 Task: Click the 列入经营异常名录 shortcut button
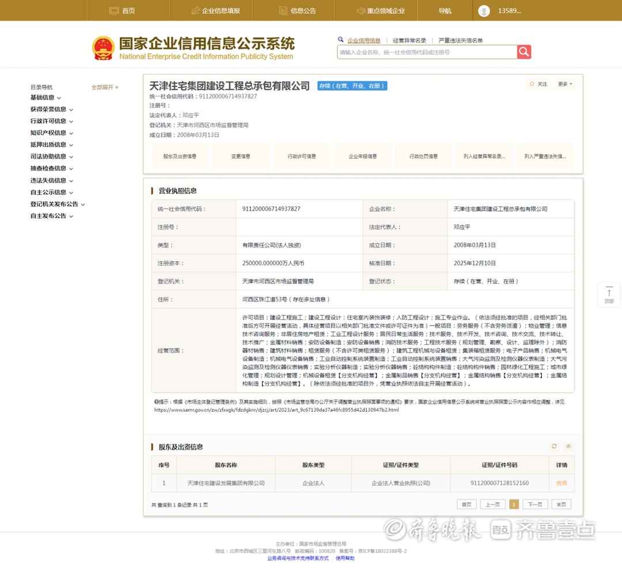484,156
